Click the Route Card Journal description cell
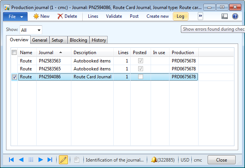This screenshot has height=168, width=245. tap(92, 77)
